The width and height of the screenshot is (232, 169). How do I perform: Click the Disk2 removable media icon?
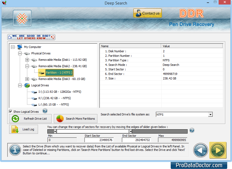tap(34, 66)
